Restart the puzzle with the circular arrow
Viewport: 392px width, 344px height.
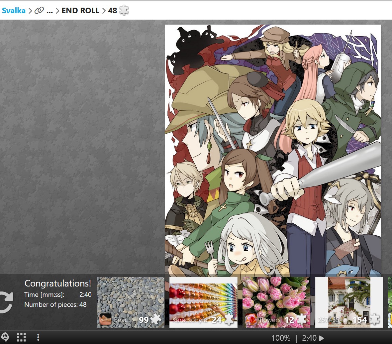pyautogui.click(x=6, y=302)
